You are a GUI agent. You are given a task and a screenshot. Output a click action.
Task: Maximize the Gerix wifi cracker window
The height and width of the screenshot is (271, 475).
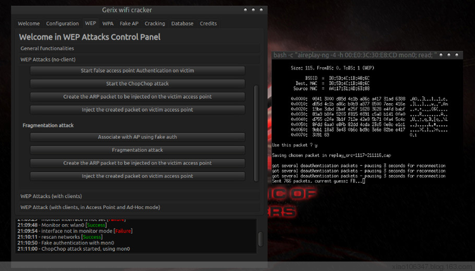pyautogui.click(x=253, y=10)
